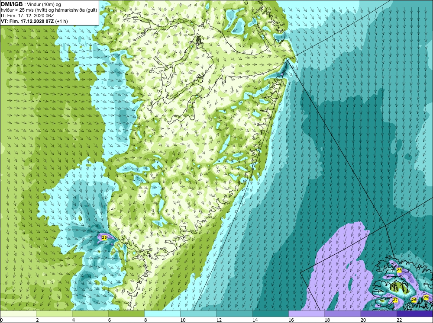Click the legend scale label "18"
Screen dimensions: 433x323
pyautogui.click(x=327, y=320)
